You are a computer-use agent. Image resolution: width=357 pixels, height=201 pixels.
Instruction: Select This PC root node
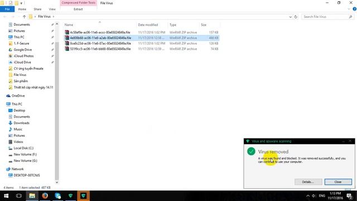tap(17, 104)
